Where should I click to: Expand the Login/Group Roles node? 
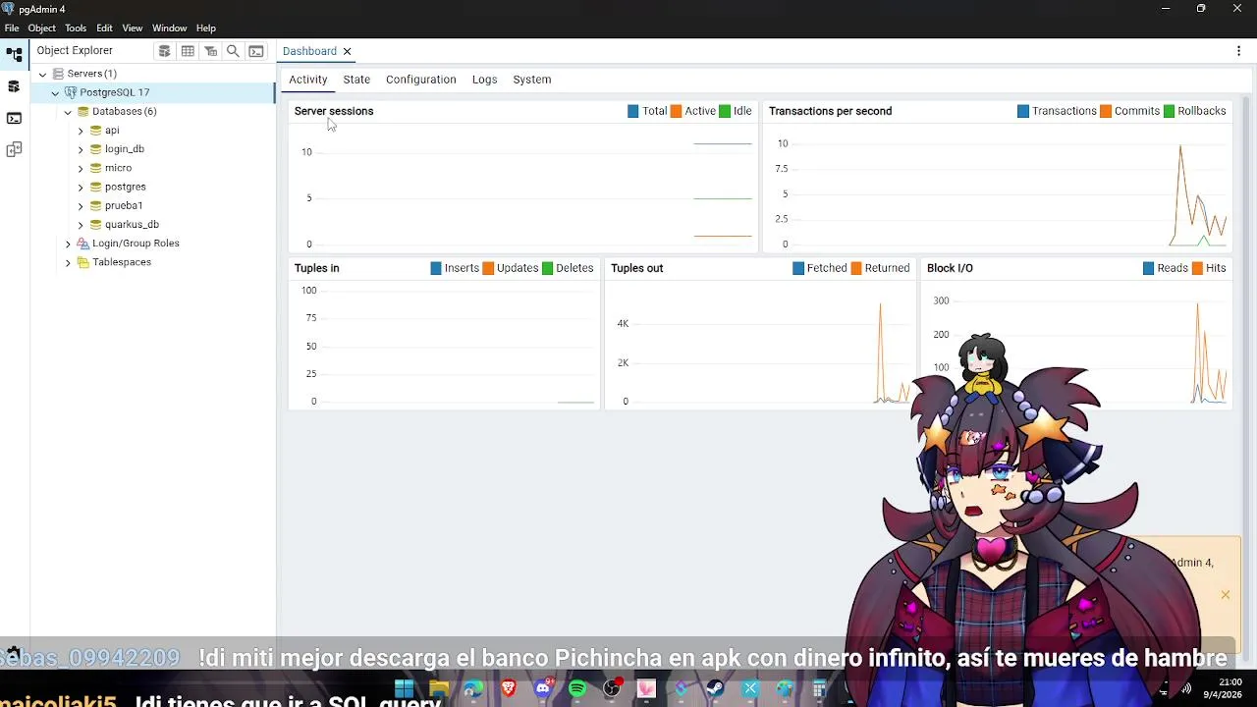click(x=68, y=244)
